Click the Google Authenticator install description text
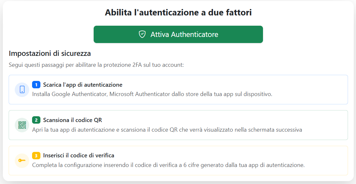 [x=152, y=94]
